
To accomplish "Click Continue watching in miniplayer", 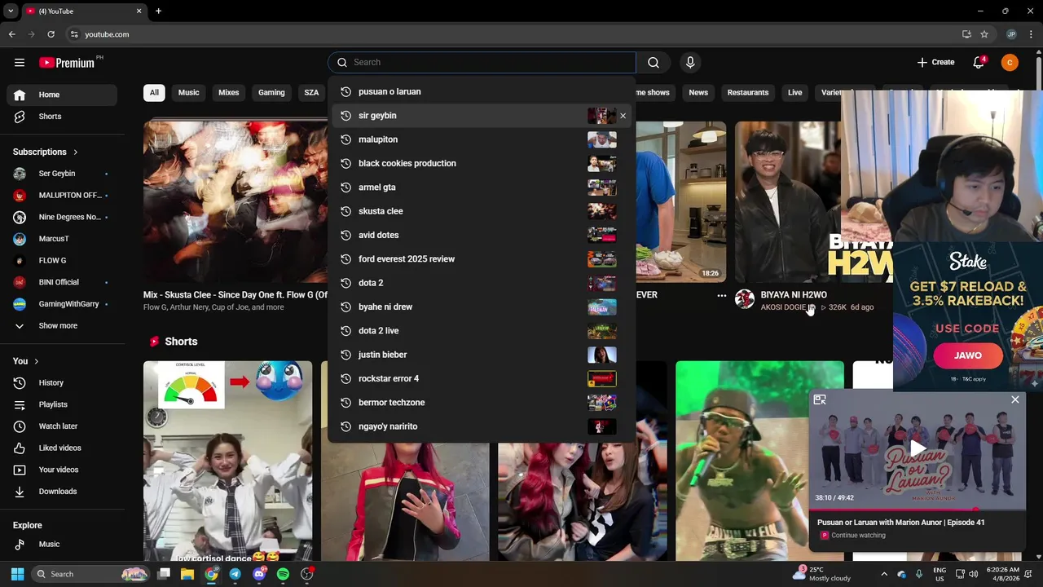I will click(858, 536).
